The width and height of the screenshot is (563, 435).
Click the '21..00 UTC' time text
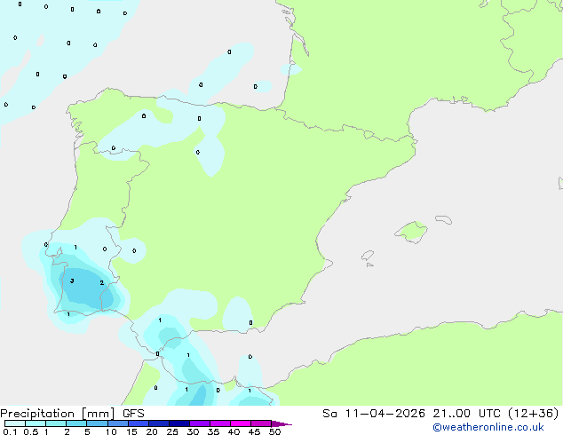[467, 414]
